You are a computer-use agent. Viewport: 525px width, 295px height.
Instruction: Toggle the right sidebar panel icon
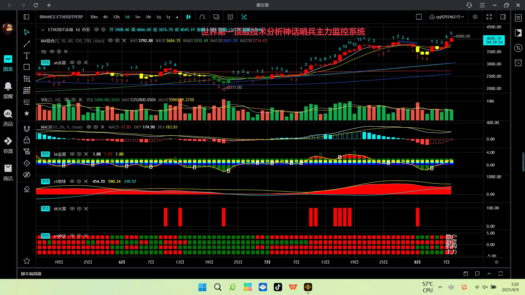click(503, 17)
